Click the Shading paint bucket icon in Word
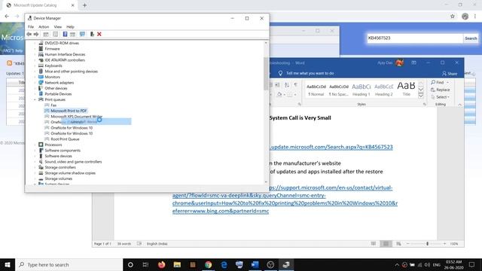Viewport: 482px width, 271px height. tap(279, 94)
